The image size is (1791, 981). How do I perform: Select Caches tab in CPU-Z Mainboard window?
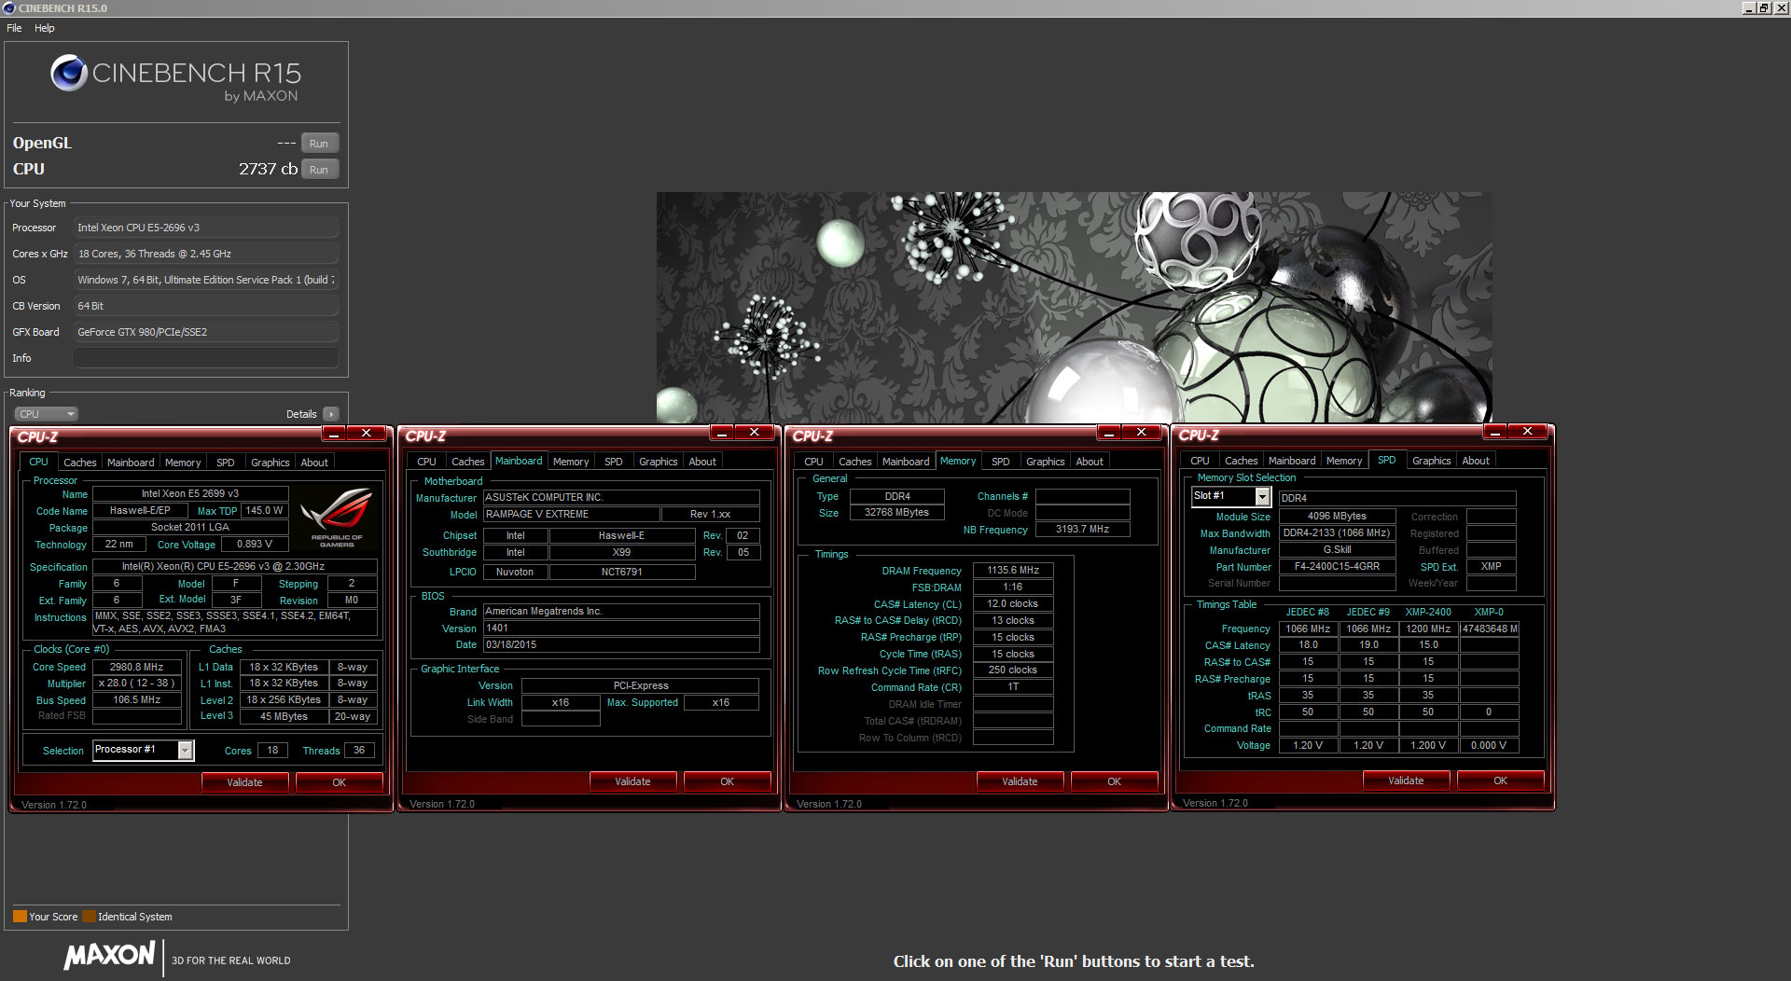point(467,462)
